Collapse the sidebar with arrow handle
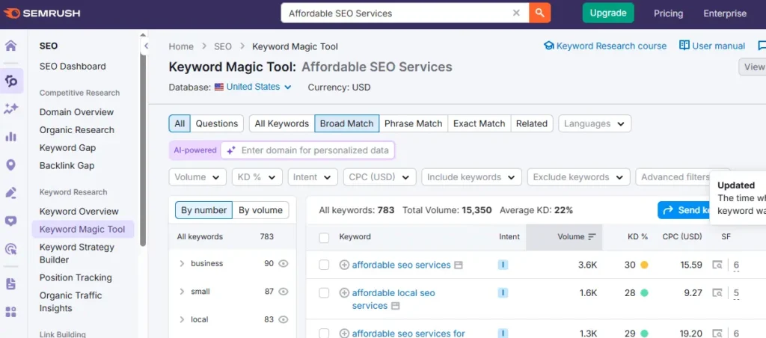The width and height of the screenshot is (766, 338). point(145,46)
